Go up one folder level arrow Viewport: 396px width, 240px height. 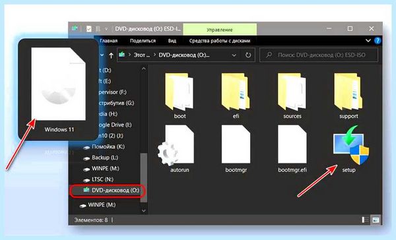(111, 55)
